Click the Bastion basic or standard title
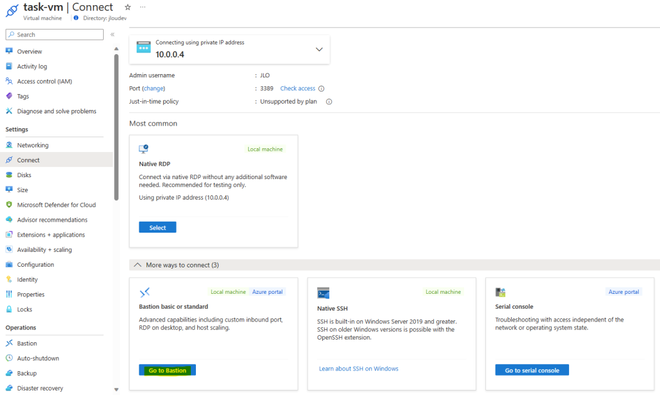Image resolution: width=660 pixels, height=395 pixels. [x=173, y=307]
